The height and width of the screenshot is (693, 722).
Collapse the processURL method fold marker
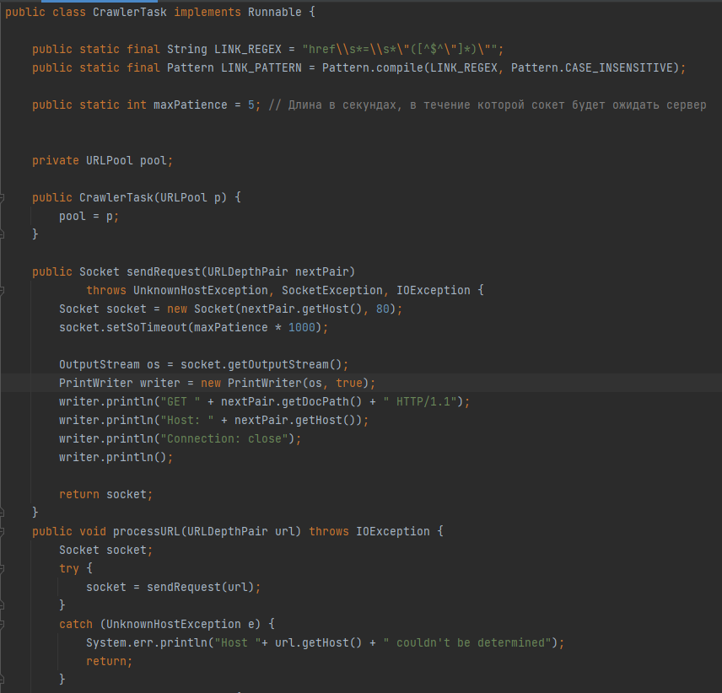pos(2,532)
